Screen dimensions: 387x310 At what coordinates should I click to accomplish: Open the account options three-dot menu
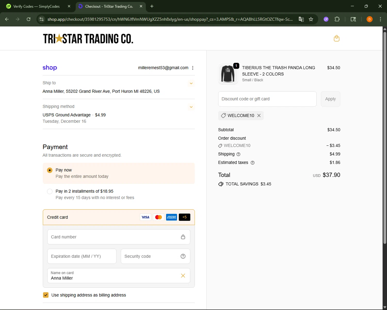coord(193,68)
